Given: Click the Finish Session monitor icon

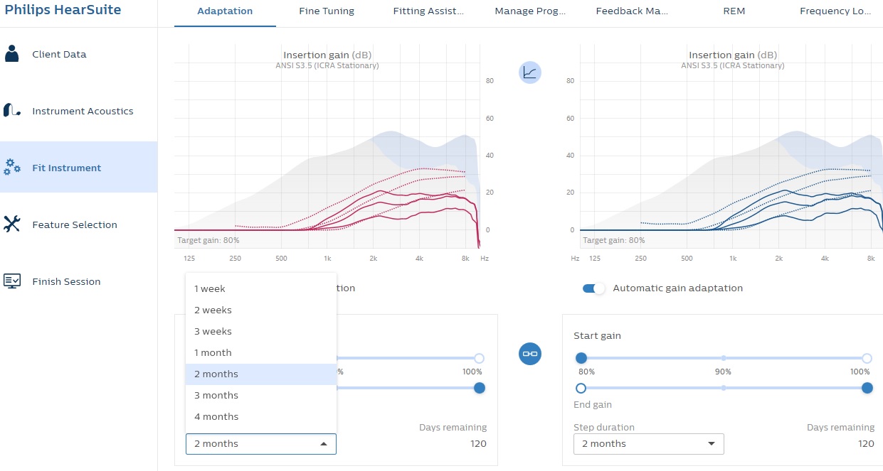Looking at the screenshot, I should (x=11, y=281).
